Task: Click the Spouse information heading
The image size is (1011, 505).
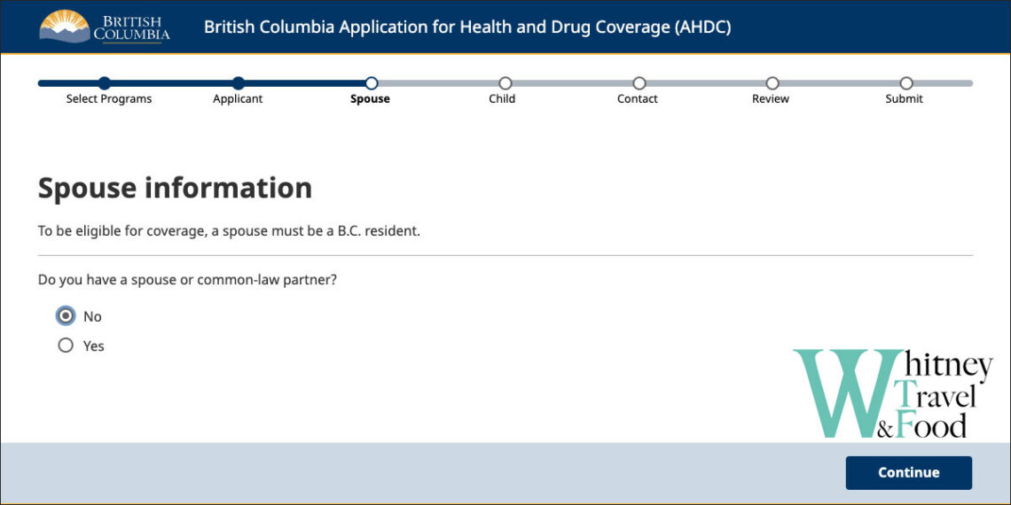Action: (175, 188)
